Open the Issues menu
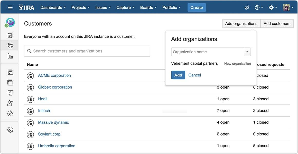This screenshot has height=154, width=298. 103,8
